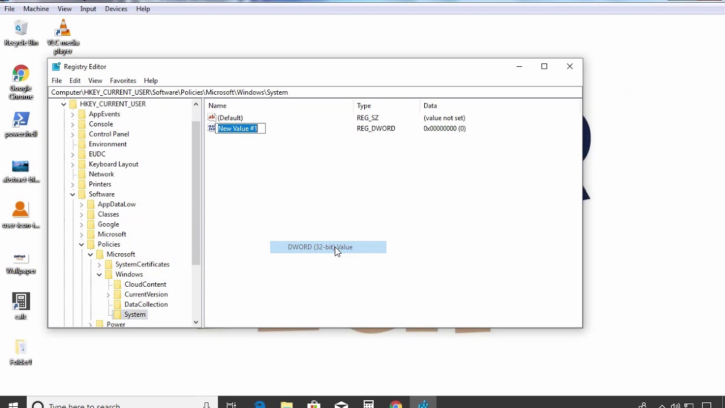Open the Recycle Bin desktop icon
725x408 pixels.
21,33
